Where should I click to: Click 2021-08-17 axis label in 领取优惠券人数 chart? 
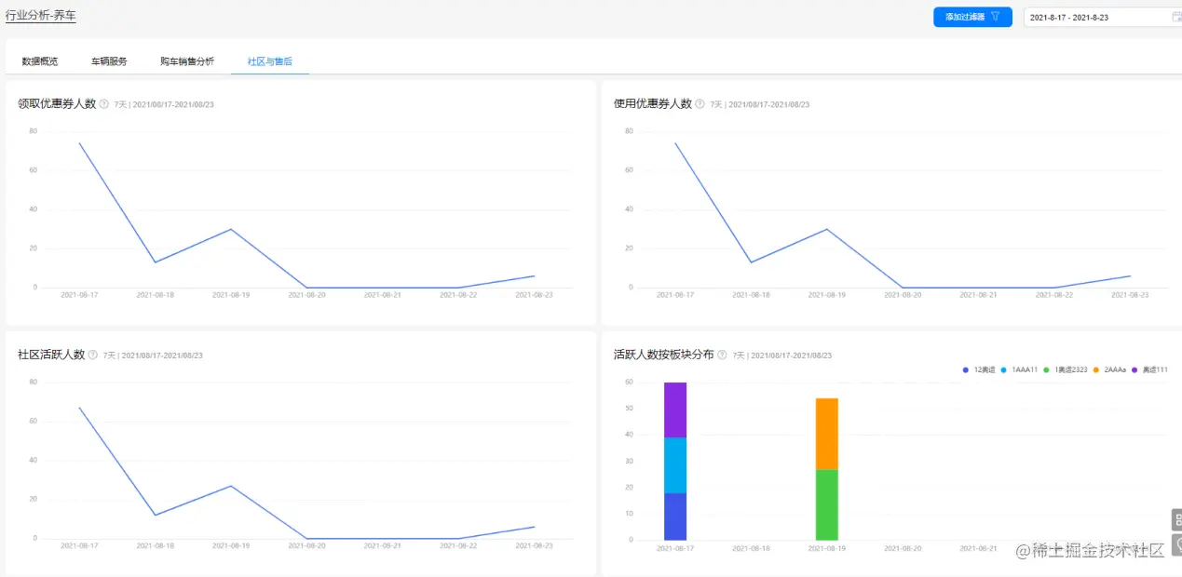click(x=79, y=295)
